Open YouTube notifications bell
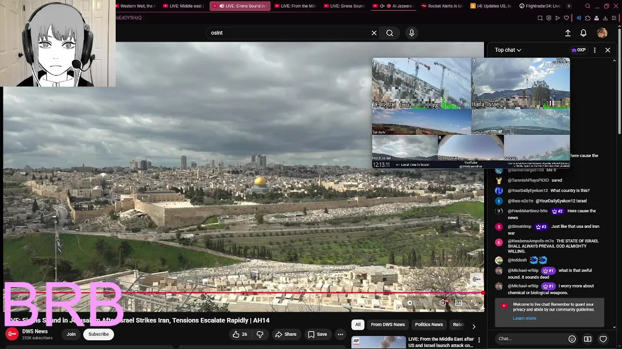The width and height of the screenshot is (622, 349). [584, 33]
